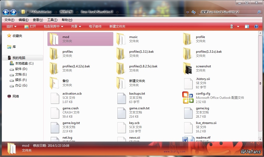Image resolution: width=264 pixels, height=157 pixels.
Task: Select the backups.txt file icon
Action: [x=122, y=98]
